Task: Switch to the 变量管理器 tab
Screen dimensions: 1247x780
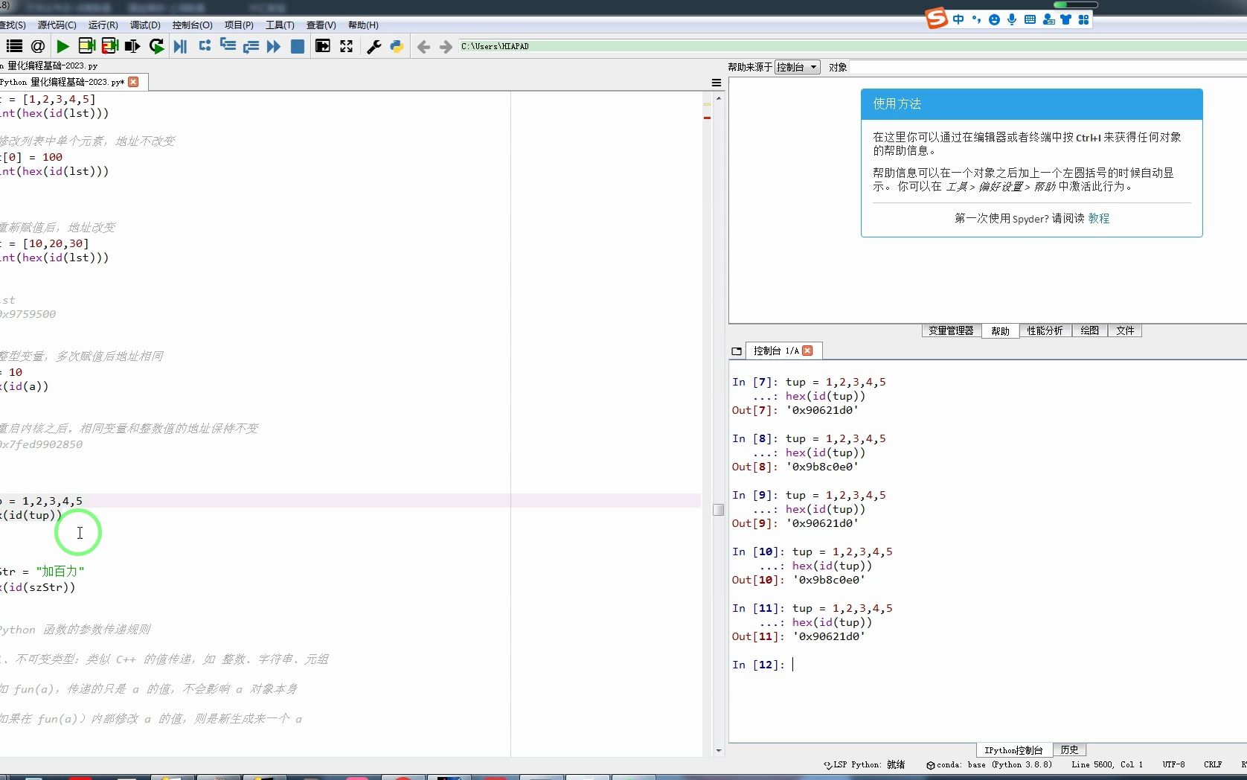Action: pos(951,330)
